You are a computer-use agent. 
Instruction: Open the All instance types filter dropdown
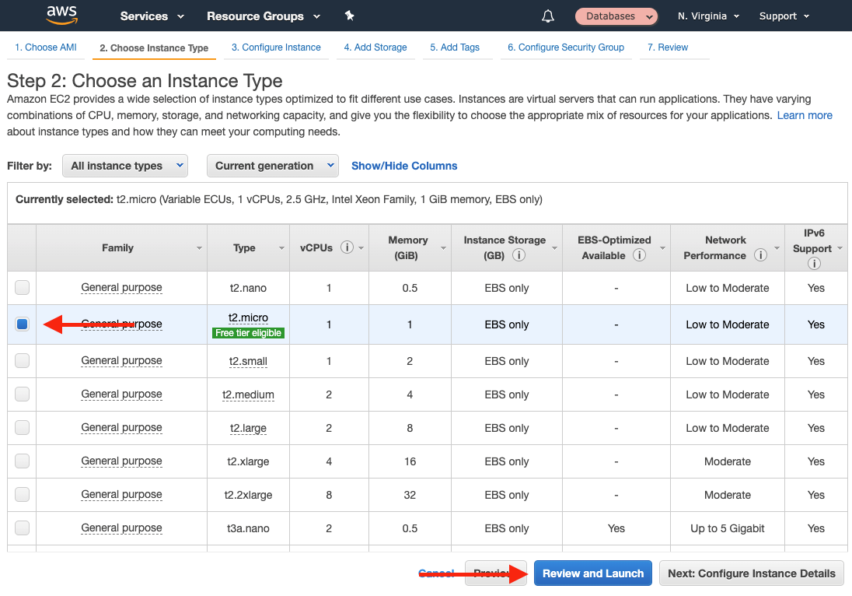click(124, 165)
